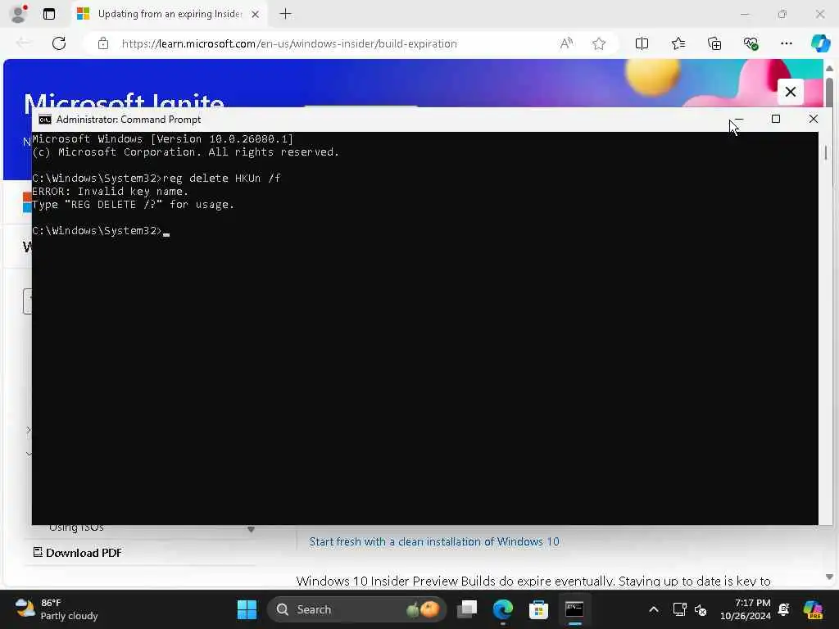The image size is (839, 629).
Task: Refresh the page in Edge
Action: tap(59, 43)
